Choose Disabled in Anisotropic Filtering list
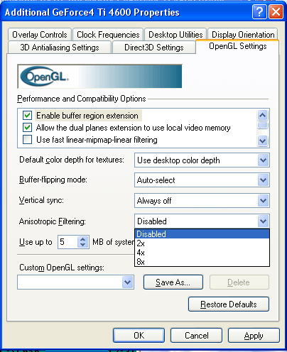287x352 pixels. pos(202,234)
